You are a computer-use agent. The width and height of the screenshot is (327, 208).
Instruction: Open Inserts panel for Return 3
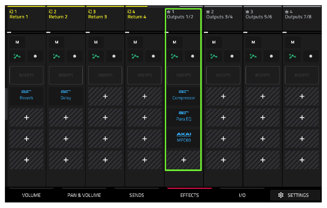click(x=105, y=75)
